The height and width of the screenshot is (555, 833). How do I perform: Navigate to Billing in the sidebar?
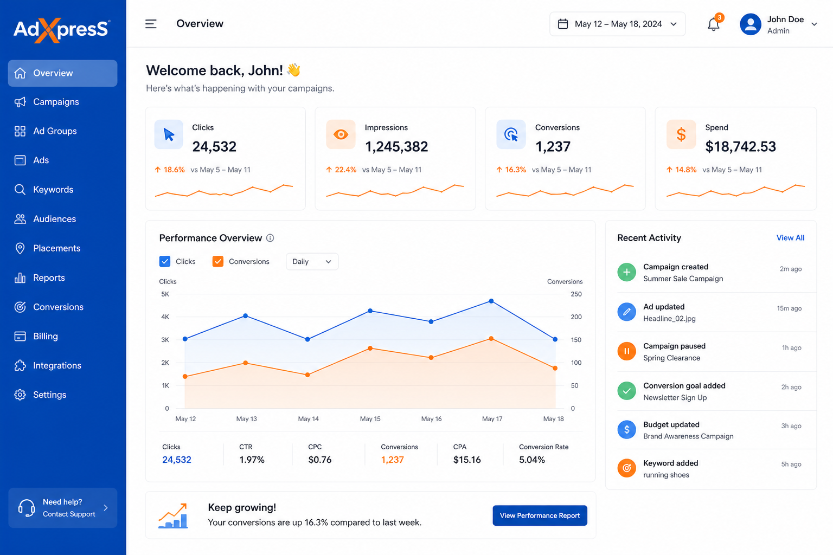point(62,336)
